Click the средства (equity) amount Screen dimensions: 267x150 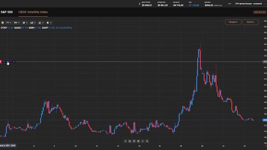tap(163, 5)
